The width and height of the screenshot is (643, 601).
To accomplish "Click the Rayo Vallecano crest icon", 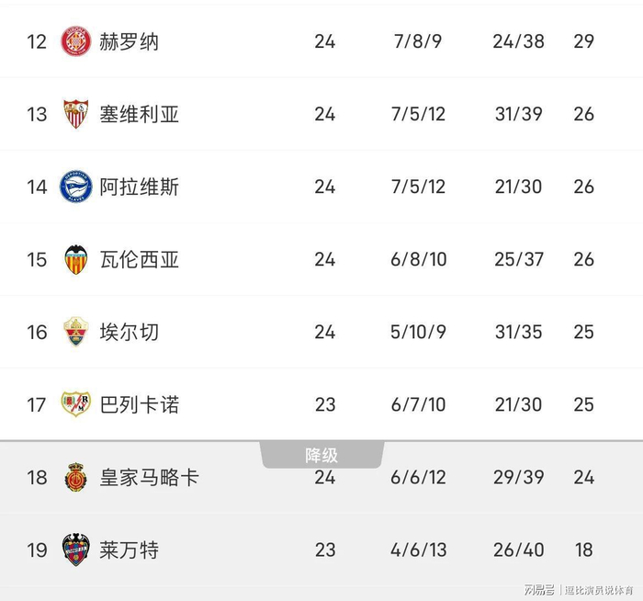I will click(76, 404).
